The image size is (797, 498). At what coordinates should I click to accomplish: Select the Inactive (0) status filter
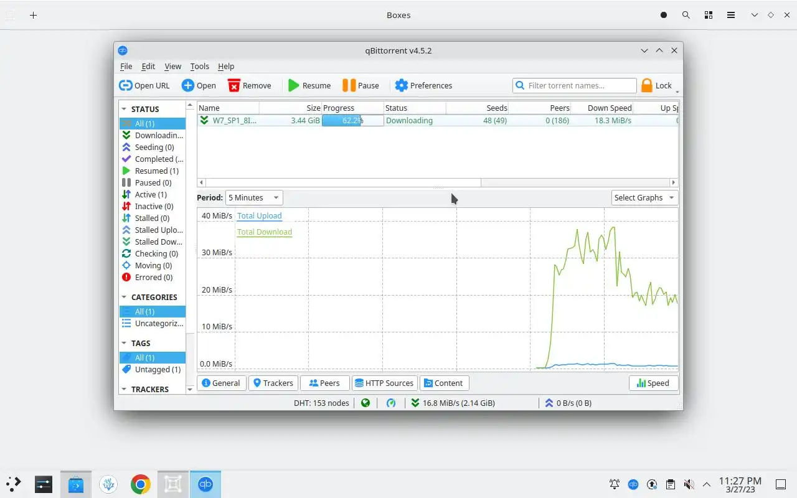(153, 206)
